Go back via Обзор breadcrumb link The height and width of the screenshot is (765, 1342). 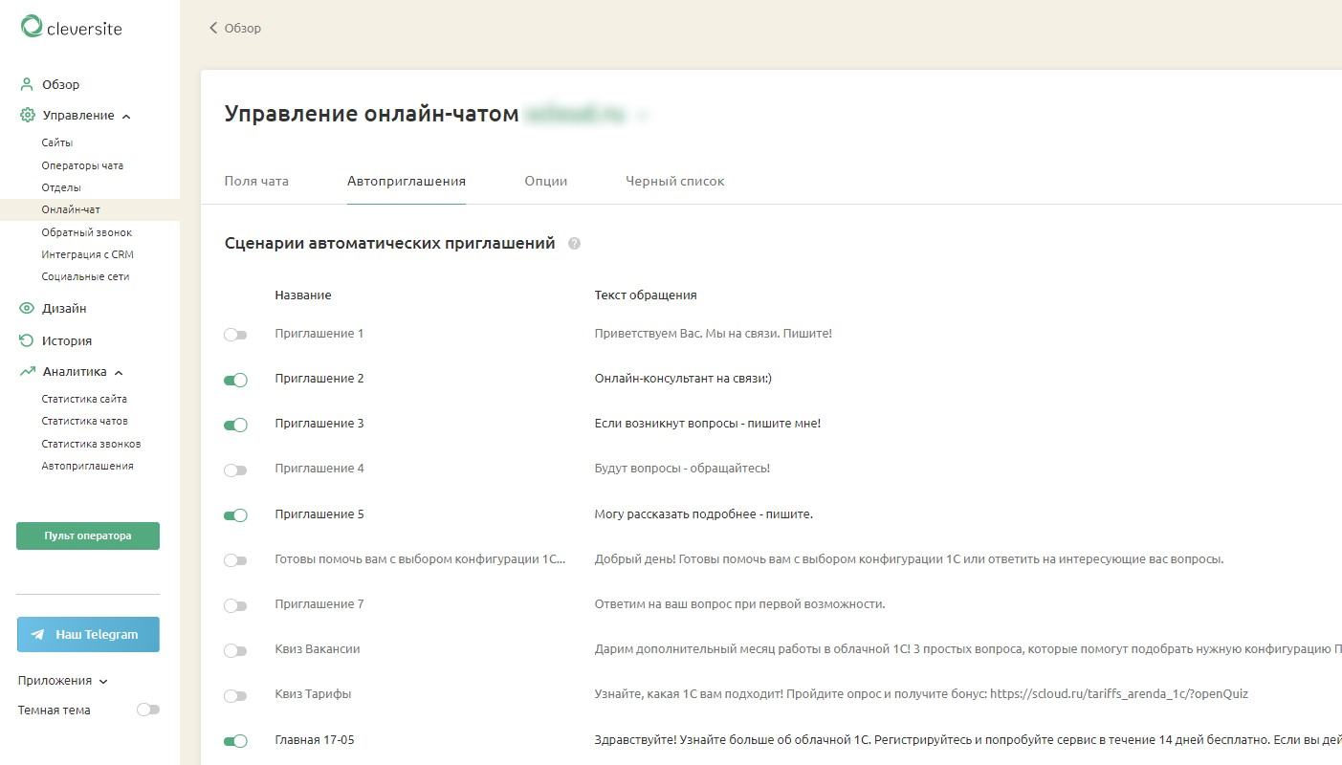[x=242, y=28]
